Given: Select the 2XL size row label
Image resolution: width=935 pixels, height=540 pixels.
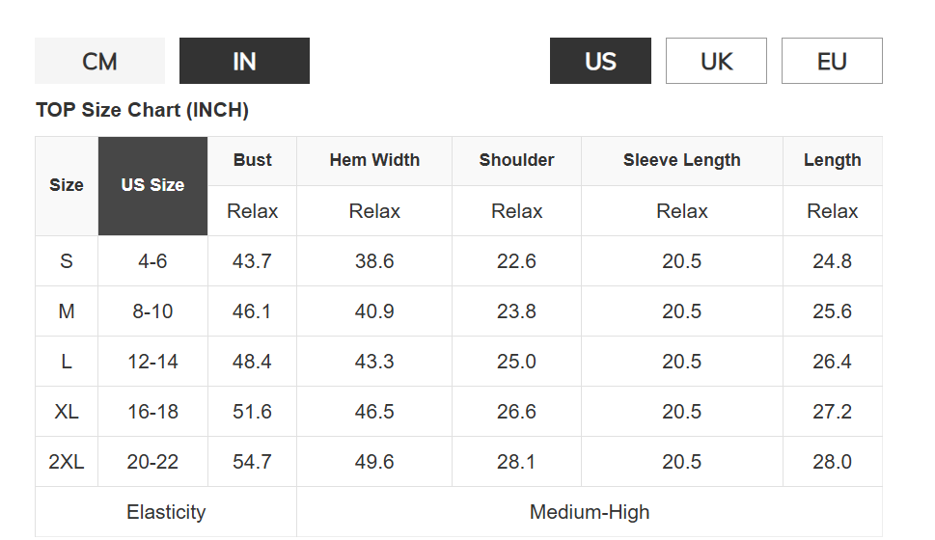Looking at the screenshot, I should click(67, 461).
